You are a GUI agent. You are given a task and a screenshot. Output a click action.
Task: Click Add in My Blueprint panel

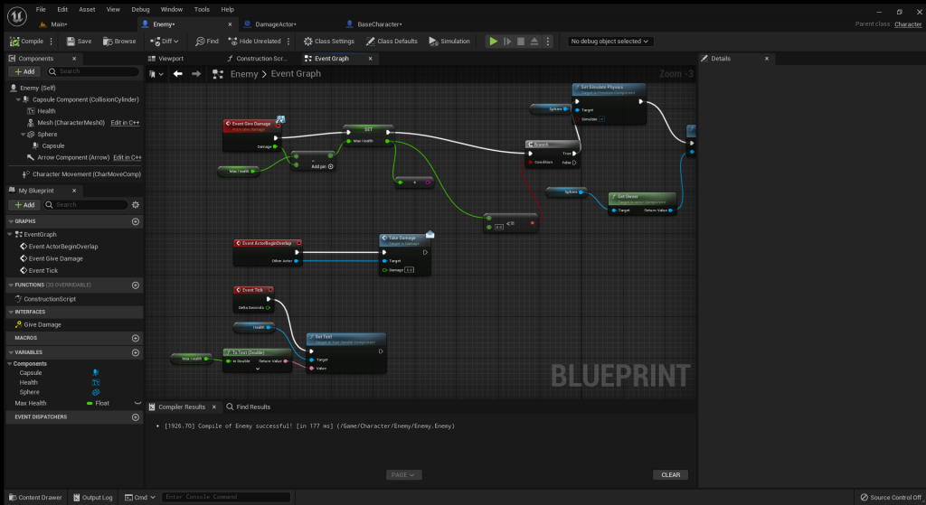point(24,205)
